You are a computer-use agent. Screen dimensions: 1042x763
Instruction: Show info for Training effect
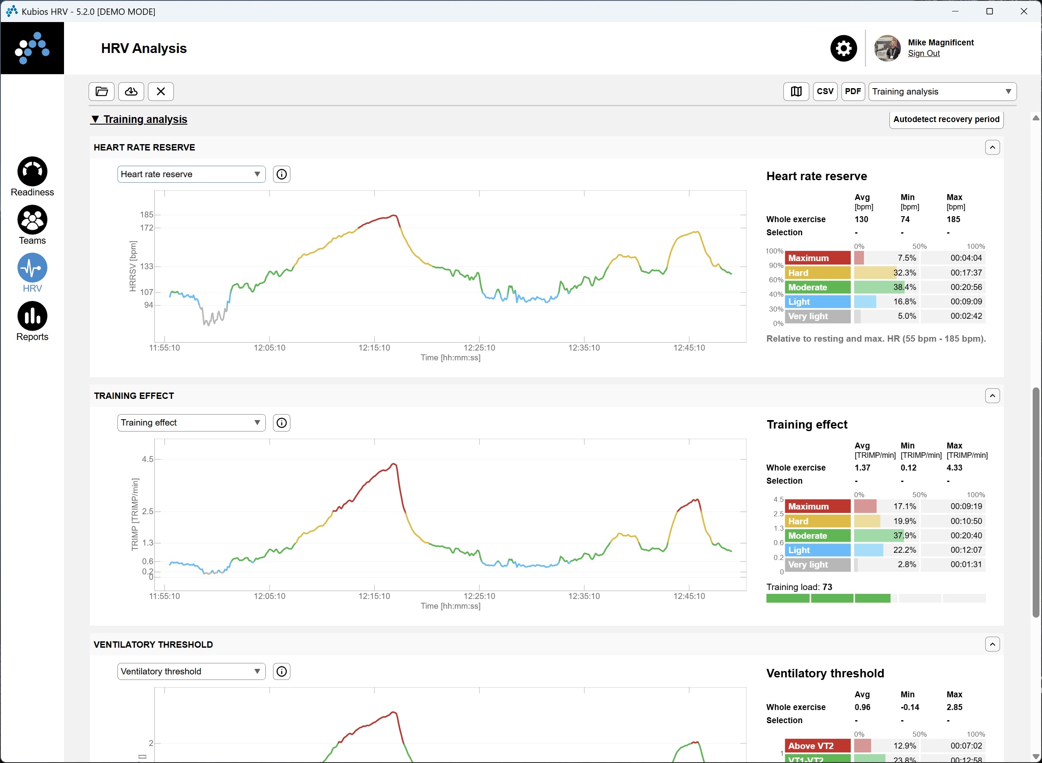tap(282, 423)
